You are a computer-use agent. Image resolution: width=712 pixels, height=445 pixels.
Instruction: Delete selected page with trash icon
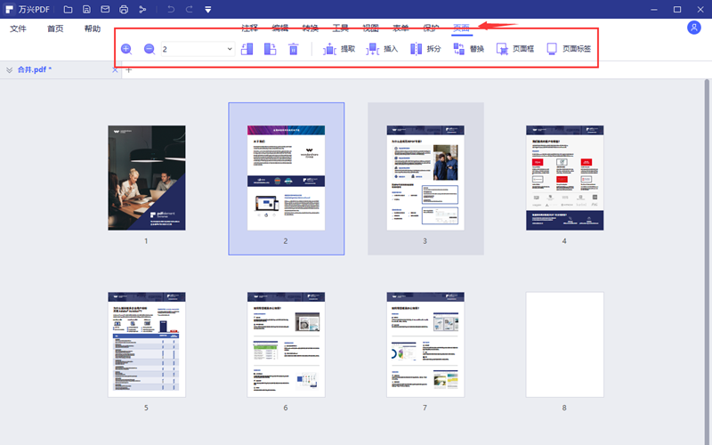tap(294, 49)
